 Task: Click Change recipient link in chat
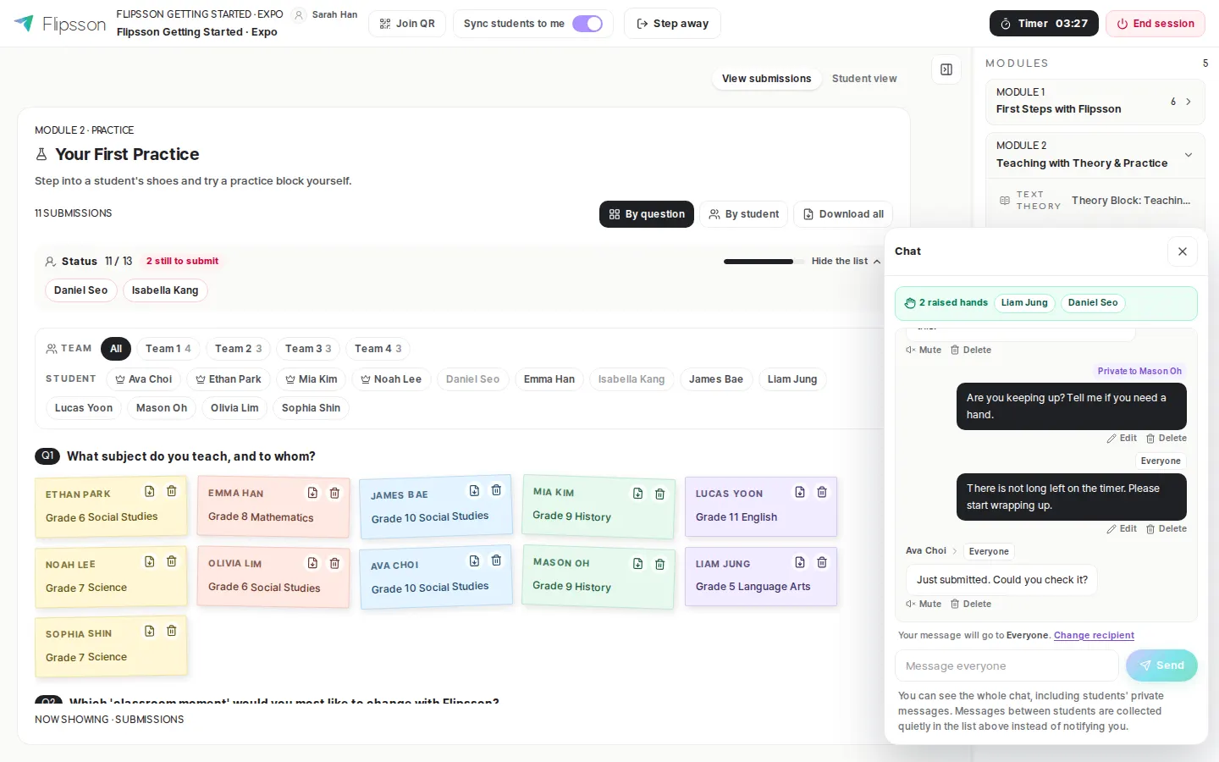point(1094,635)
